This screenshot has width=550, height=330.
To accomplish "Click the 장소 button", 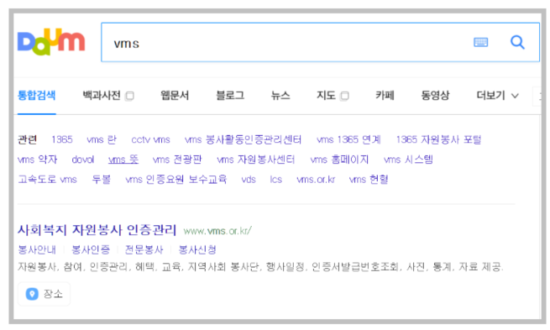I will [x=45, y=294].
